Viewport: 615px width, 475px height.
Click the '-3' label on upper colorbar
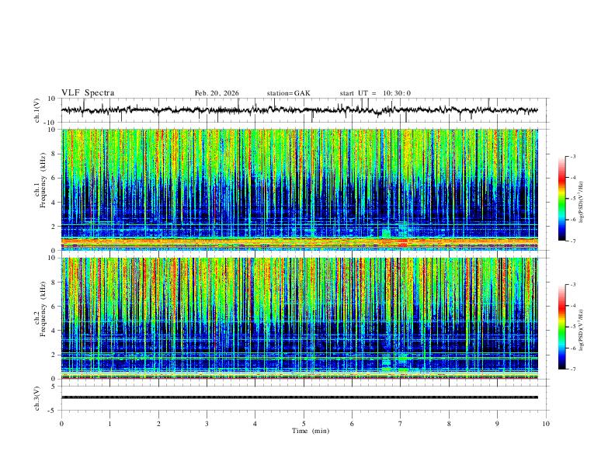(573, 156)
